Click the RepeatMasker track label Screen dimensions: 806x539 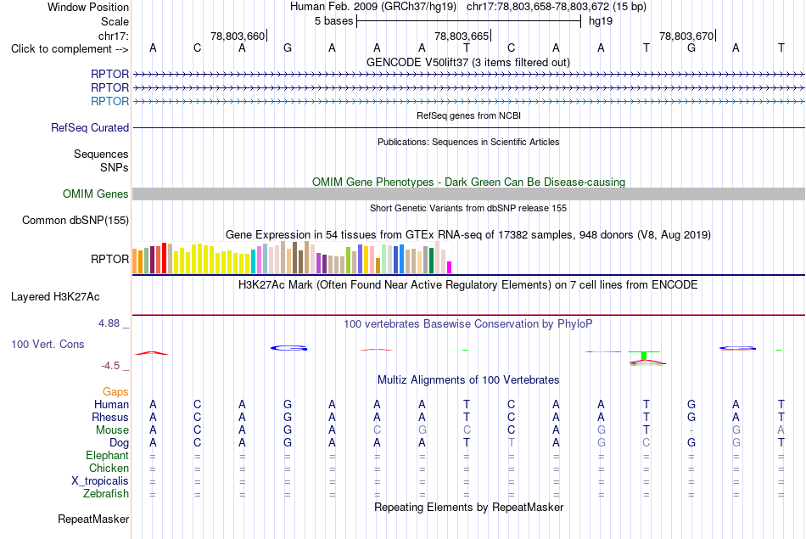point(93,519)
